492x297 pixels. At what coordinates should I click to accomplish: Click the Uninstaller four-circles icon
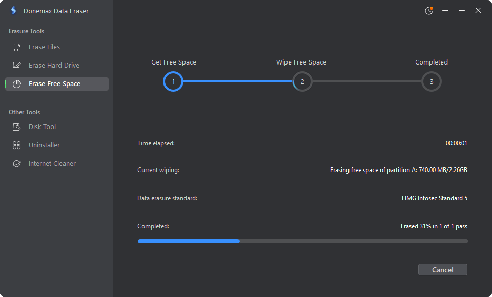(16, 145)
